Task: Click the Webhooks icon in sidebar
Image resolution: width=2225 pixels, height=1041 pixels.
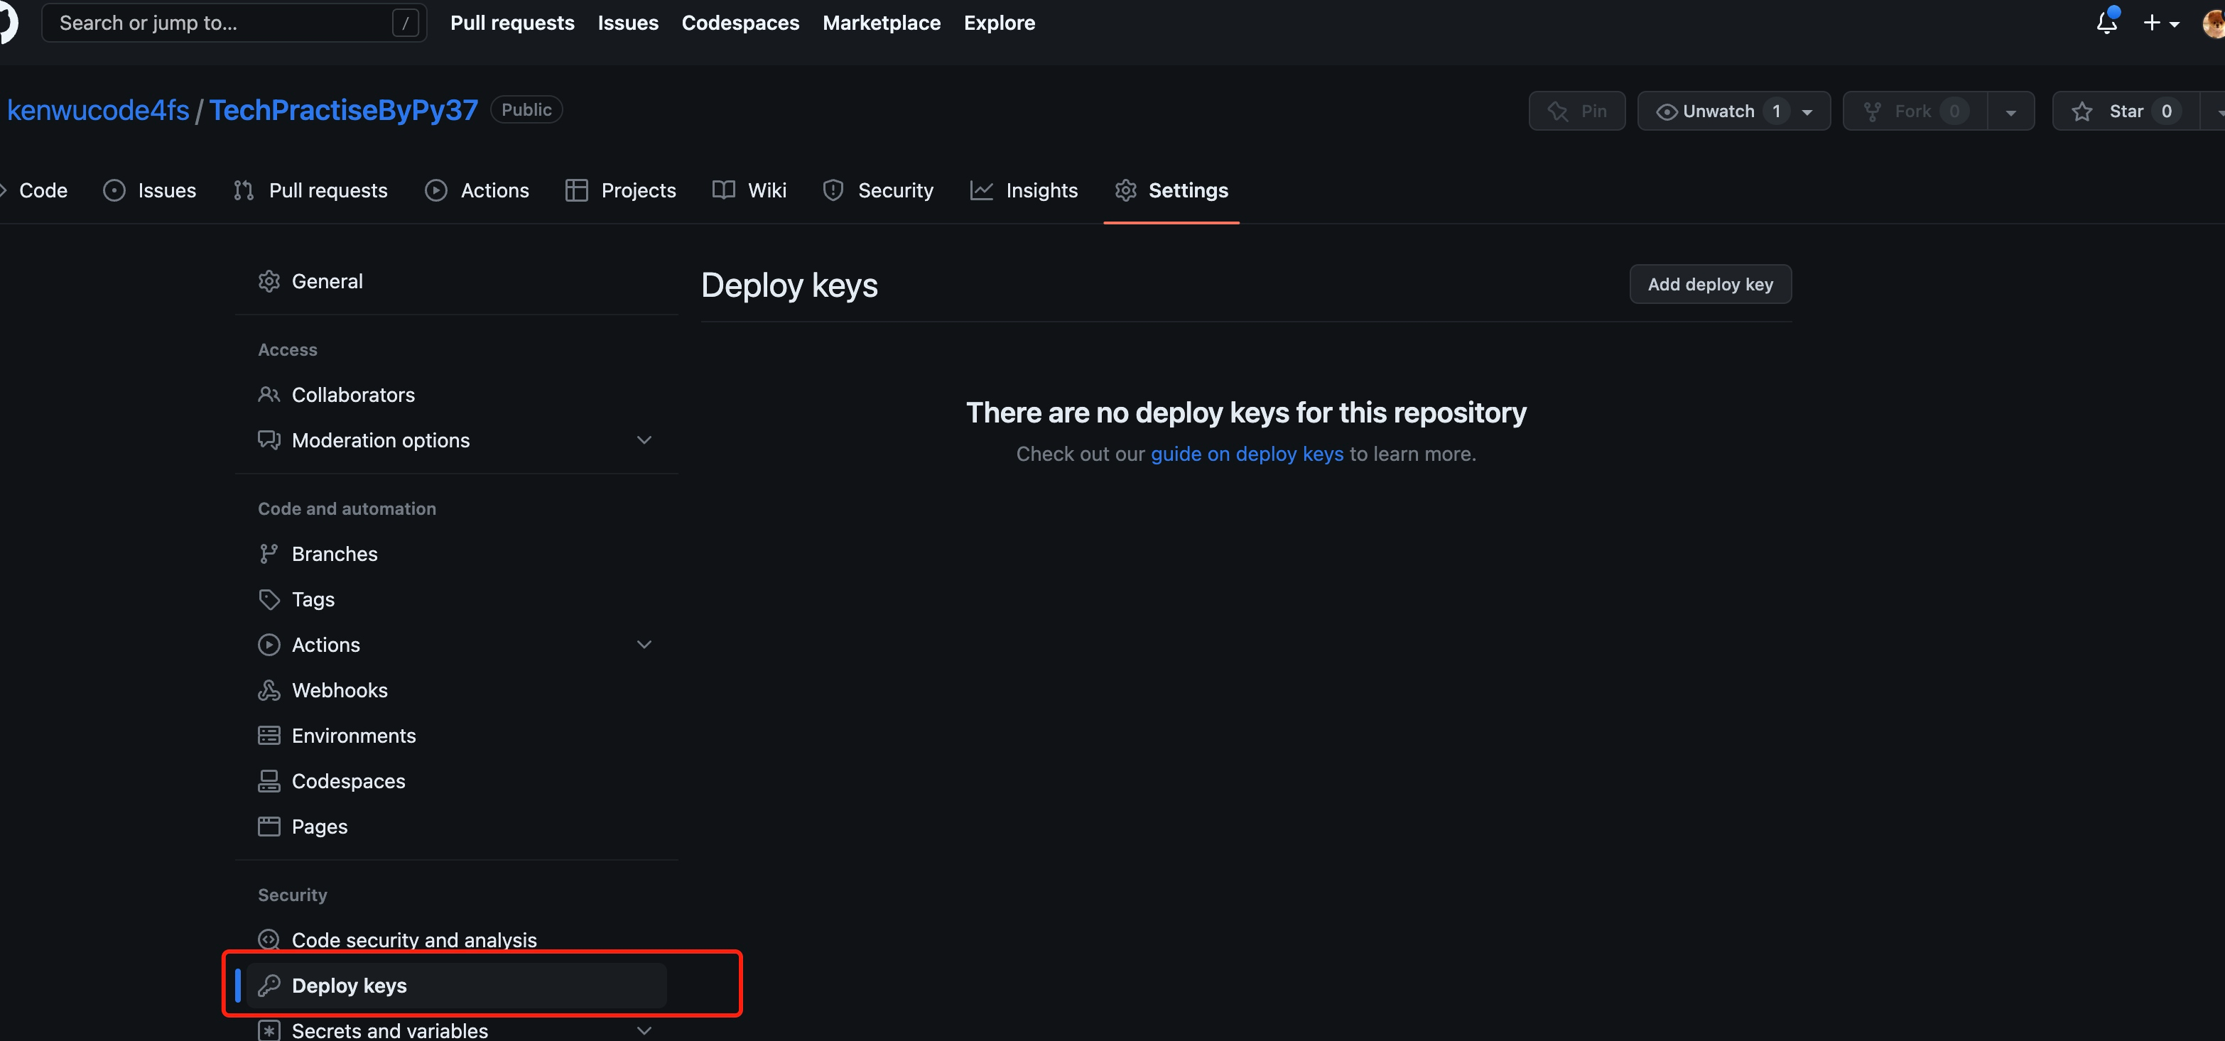Action: (x=269, y=690)
